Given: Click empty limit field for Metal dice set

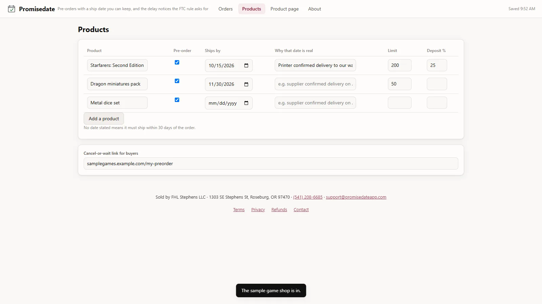Looking at the screenshot, I should (x=400, y=103).
